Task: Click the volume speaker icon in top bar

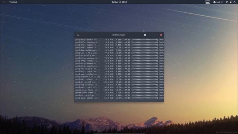Action: 231,2
